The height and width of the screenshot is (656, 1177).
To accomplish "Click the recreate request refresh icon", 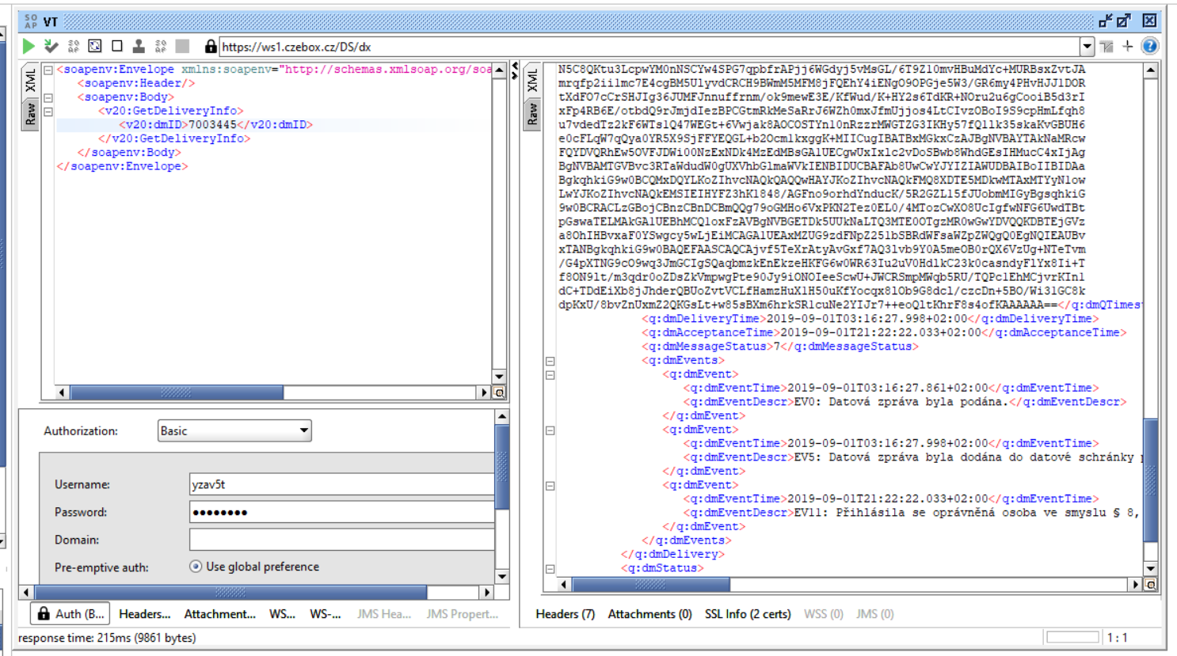I will pos(95,47).
